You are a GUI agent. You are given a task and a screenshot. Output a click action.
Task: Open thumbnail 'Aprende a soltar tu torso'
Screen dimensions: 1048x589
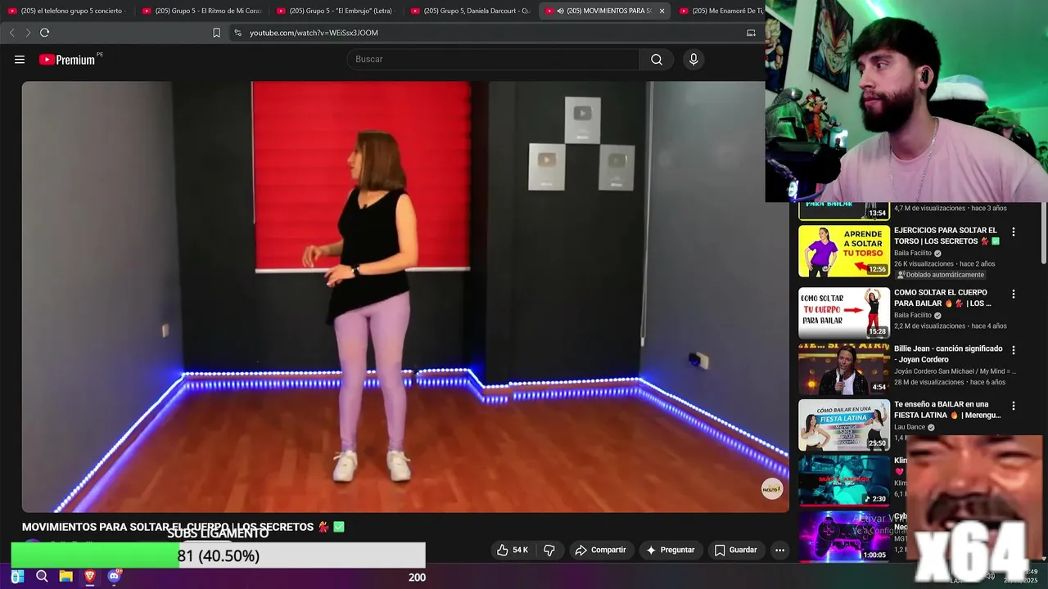pyautogui.click(x=844, y=251)
